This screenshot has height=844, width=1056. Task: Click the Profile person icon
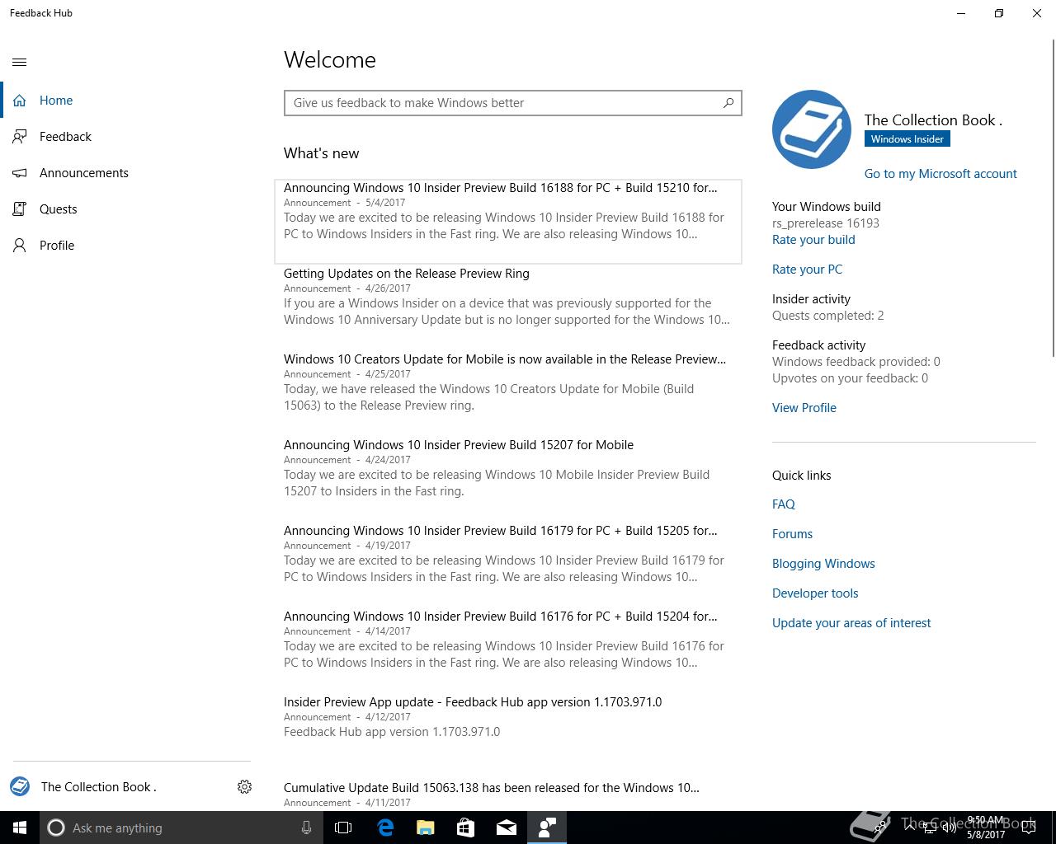[x=20, y=246]
